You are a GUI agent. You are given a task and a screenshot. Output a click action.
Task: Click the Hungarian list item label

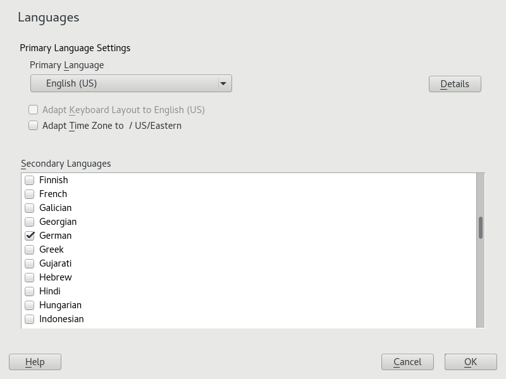pos(60,305)
